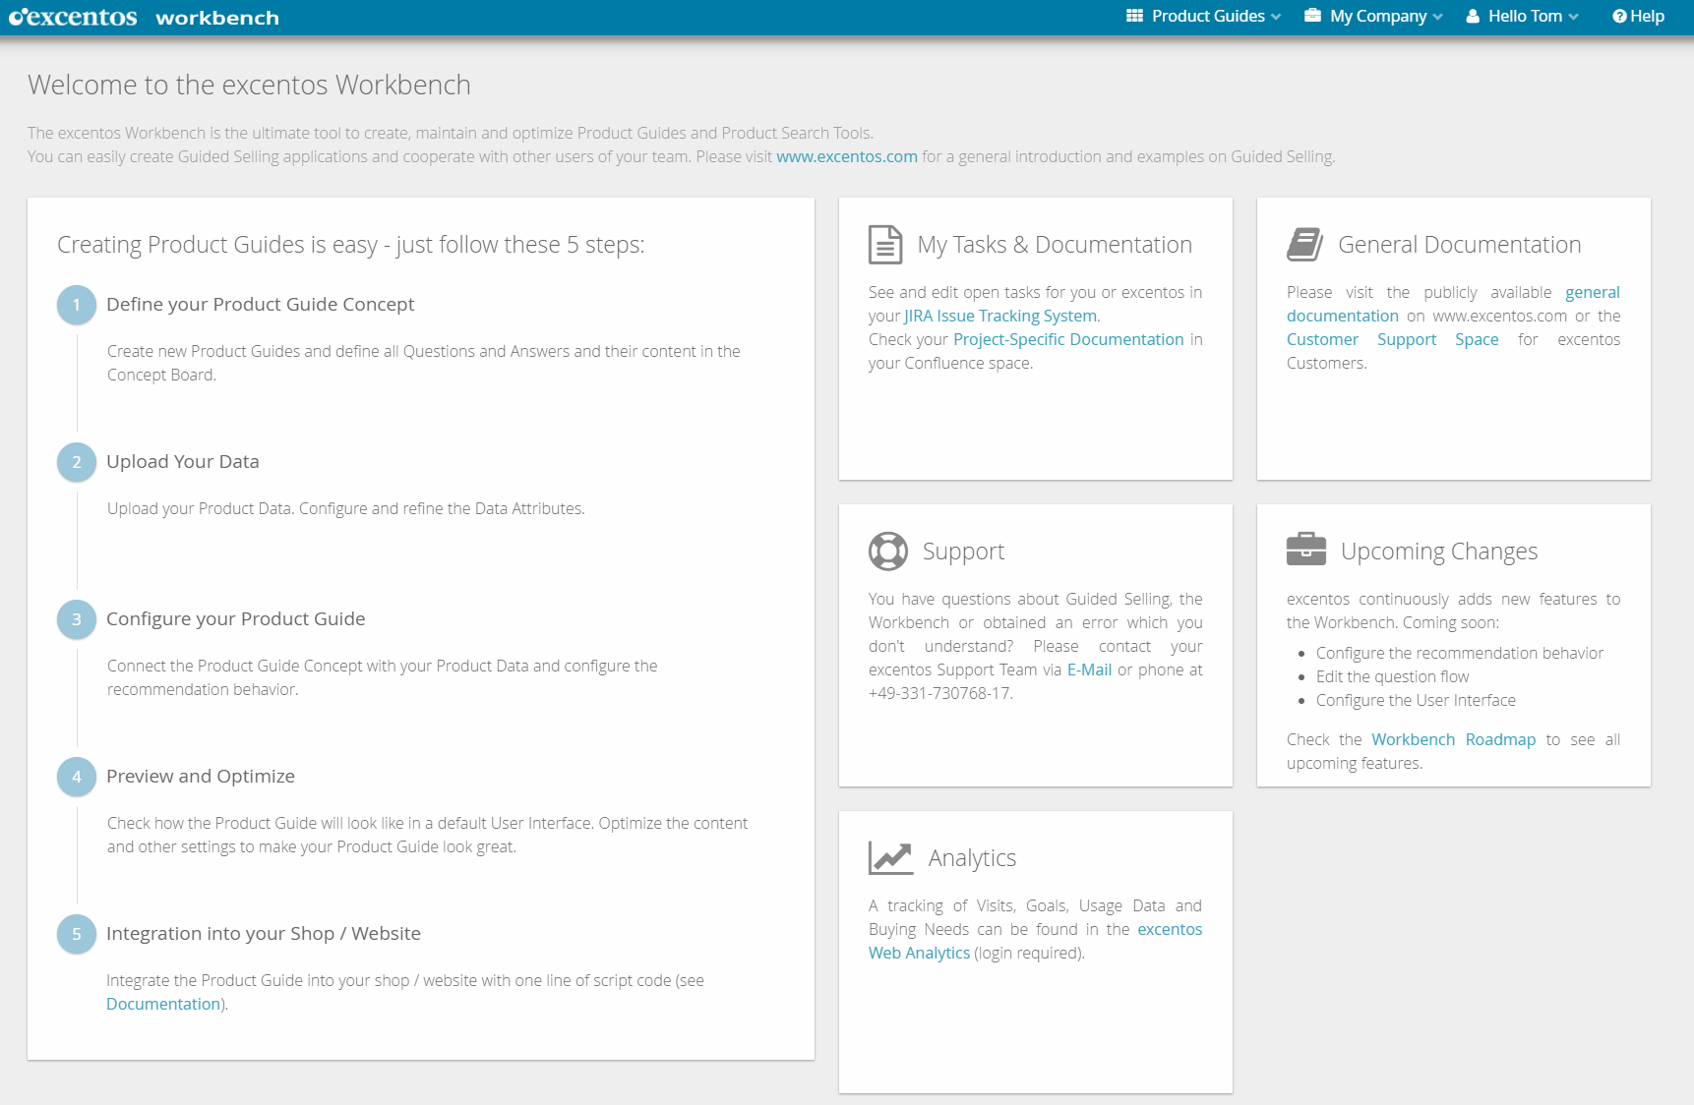Image resolution: width=1694 pixels, height=1105 pixels.
Task: Open the Hello Tom user menu
Action: point(1522,16)
